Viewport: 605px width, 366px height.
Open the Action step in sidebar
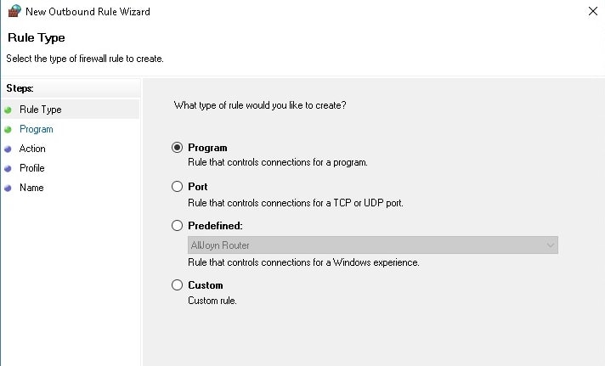tap(32, 149)
